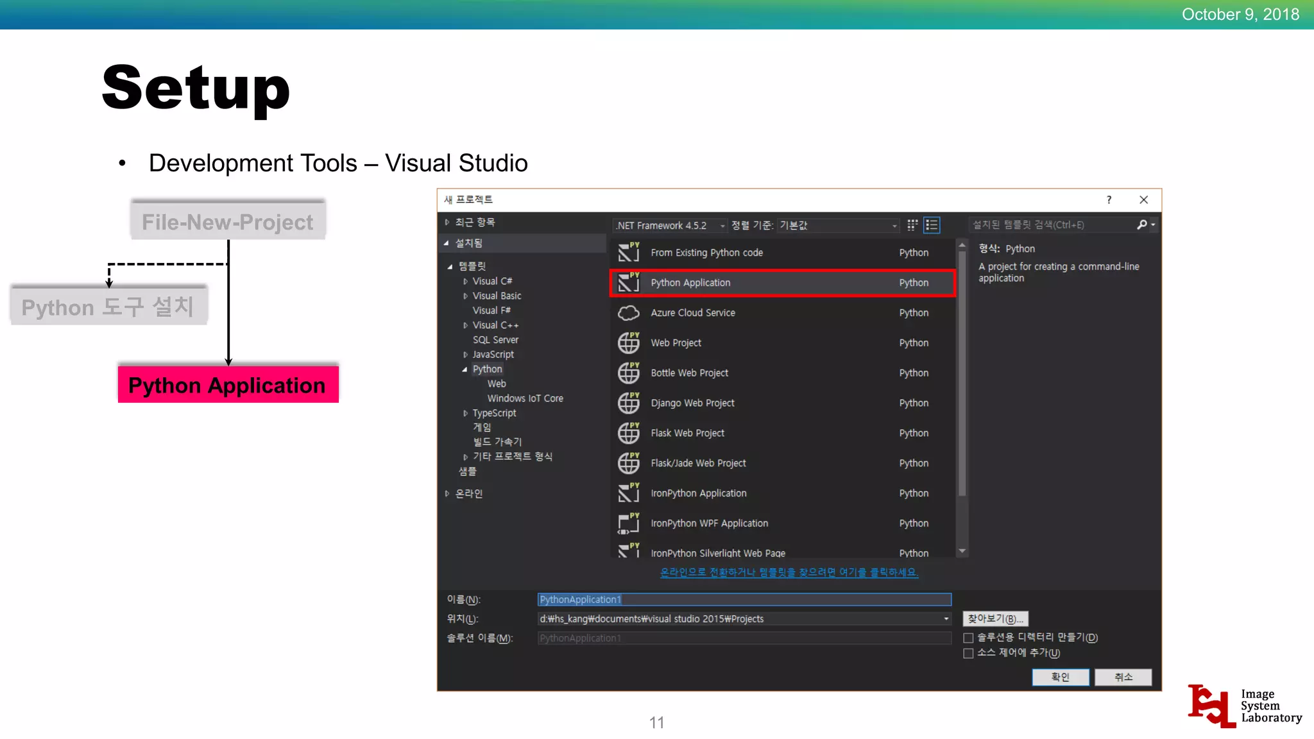
Task: Expand the 온라인 section
Action: (x=447, y=493)
